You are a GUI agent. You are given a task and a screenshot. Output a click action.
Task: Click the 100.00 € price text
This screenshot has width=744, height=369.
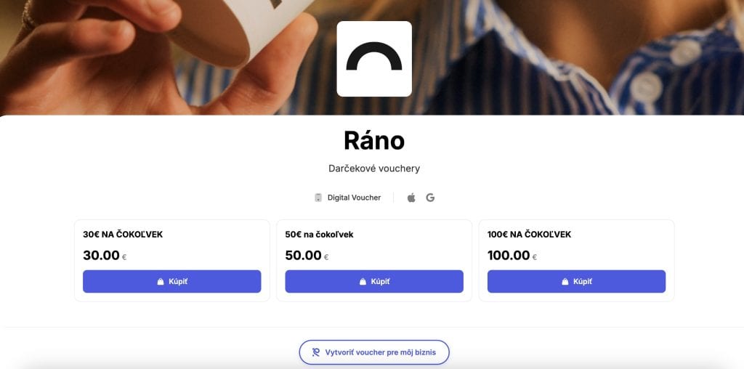coord(512,256)
